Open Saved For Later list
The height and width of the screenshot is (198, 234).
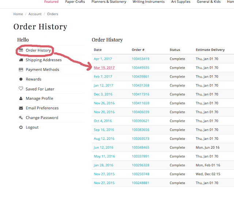pos(40,89)
